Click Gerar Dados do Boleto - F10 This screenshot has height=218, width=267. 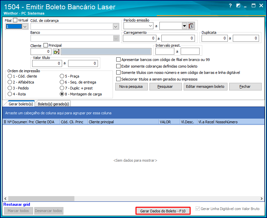click(x=163, y=211)
